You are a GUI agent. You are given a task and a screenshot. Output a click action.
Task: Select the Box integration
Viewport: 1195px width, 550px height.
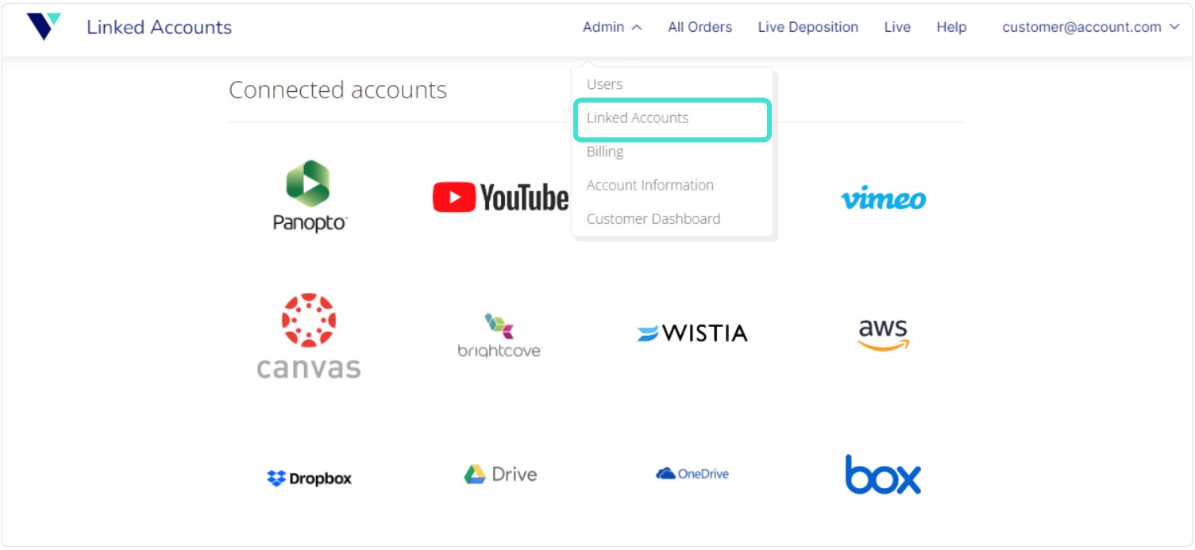point(882,474)
